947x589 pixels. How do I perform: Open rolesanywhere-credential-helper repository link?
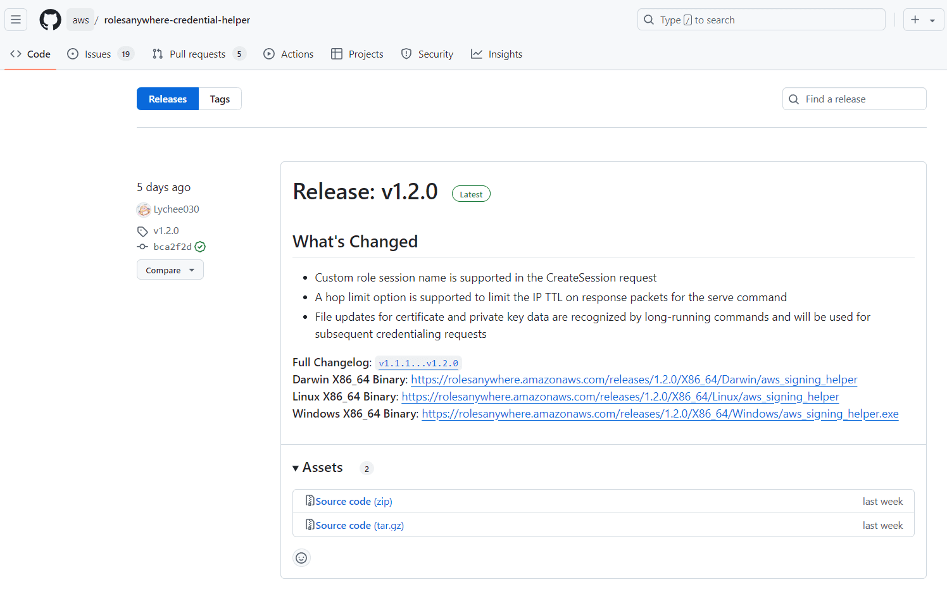tap(177, 20)
